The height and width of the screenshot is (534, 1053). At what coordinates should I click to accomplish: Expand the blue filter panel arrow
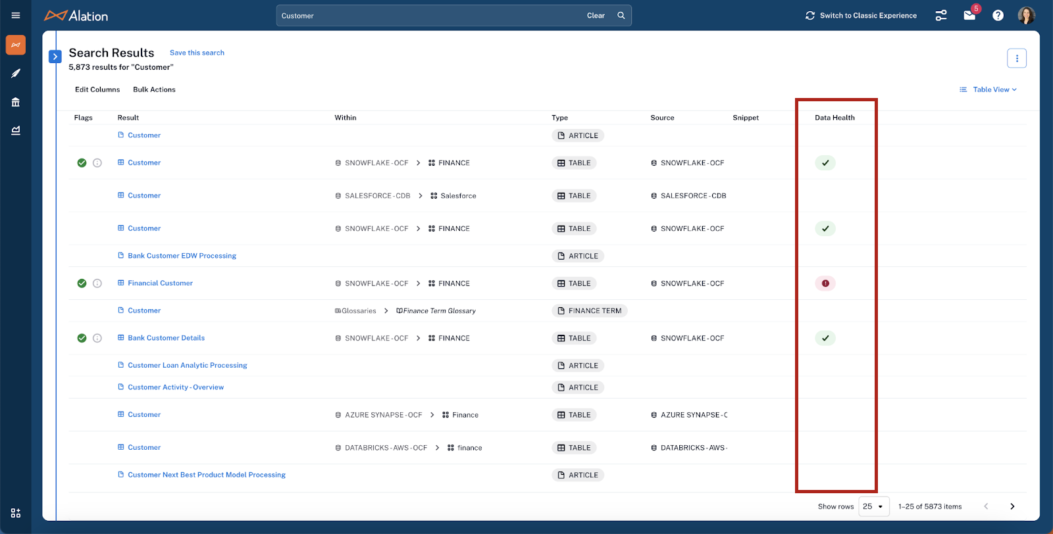click(x=55, y=57)
